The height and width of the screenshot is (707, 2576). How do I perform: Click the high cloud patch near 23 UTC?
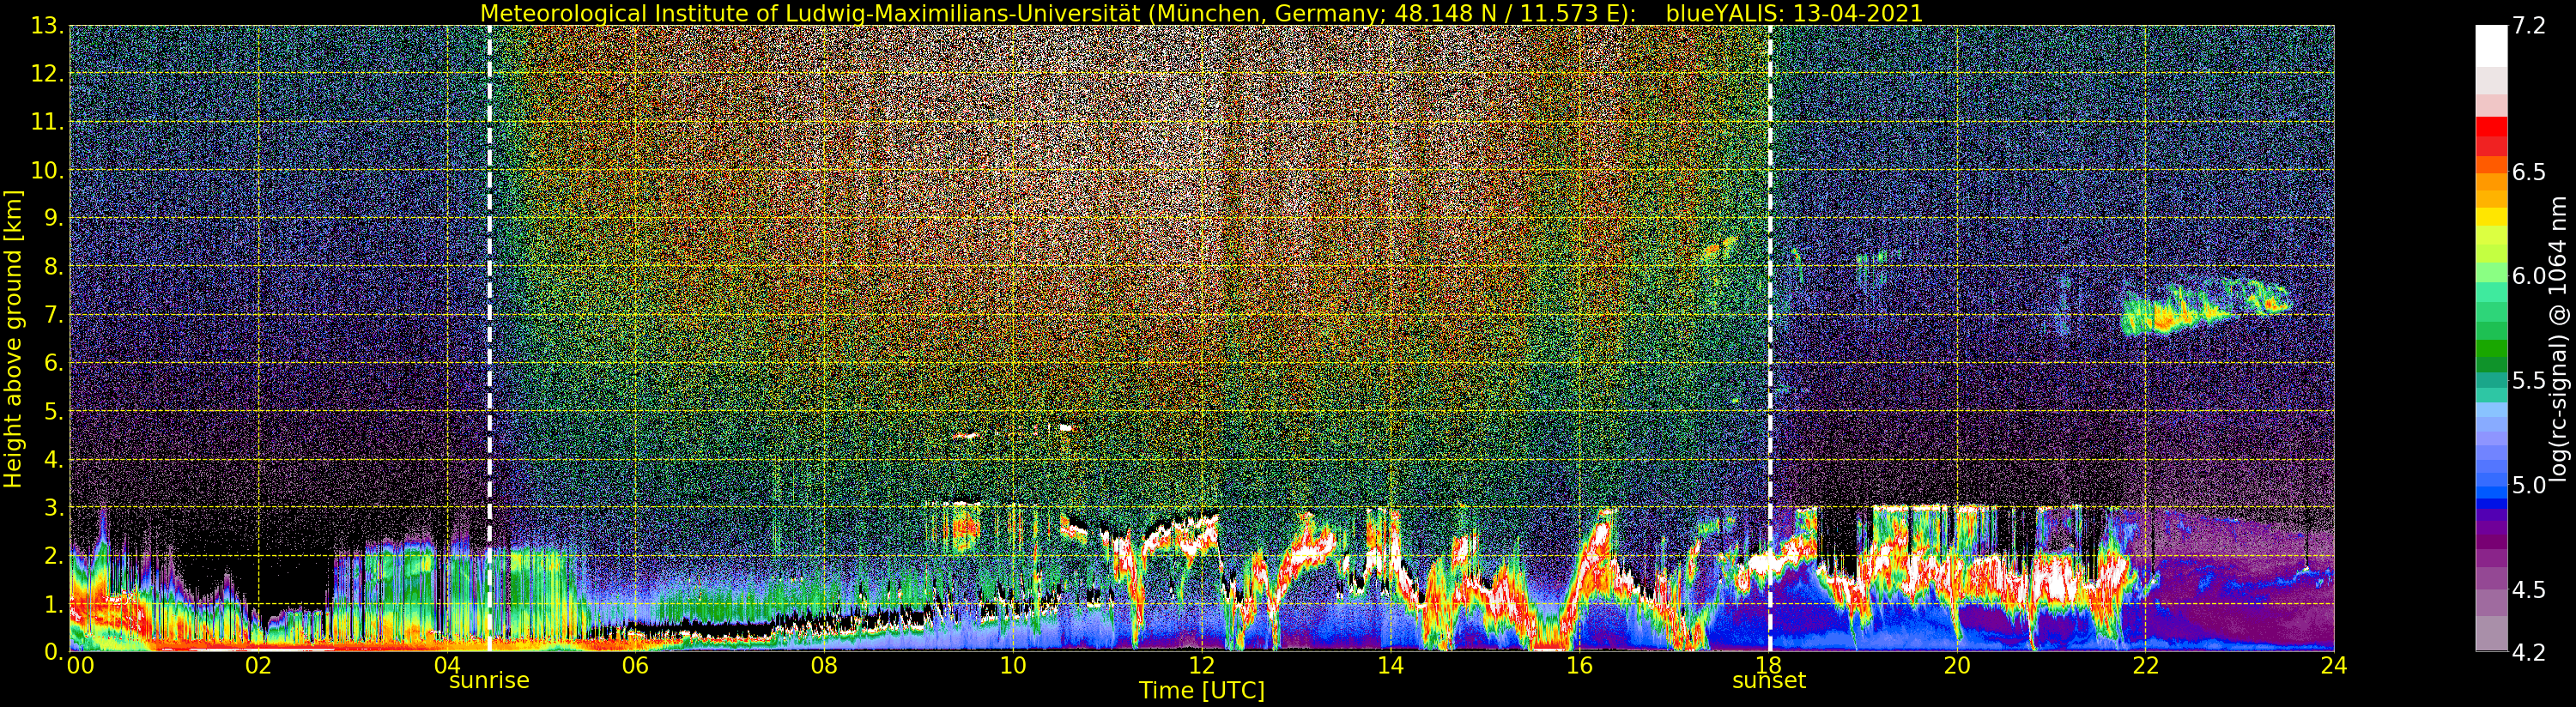[x=2205, y=309]
